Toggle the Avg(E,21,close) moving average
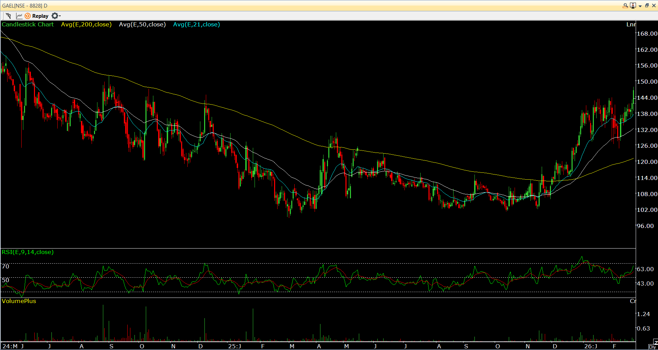This screenshot has width=658, height=350. point(196,24)
